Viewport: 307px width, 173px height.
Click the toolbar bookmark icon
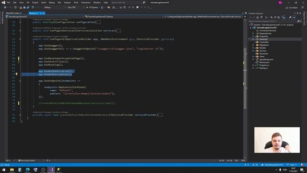pyautogui.click(x=138, y=8)
